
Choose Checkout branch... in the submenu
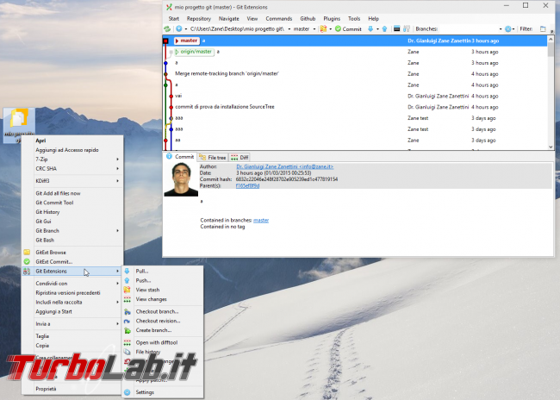[x=163, y=311]
